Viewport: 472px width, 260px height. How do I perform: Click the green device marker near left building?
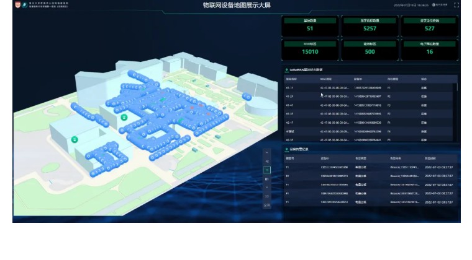point(75,140)
